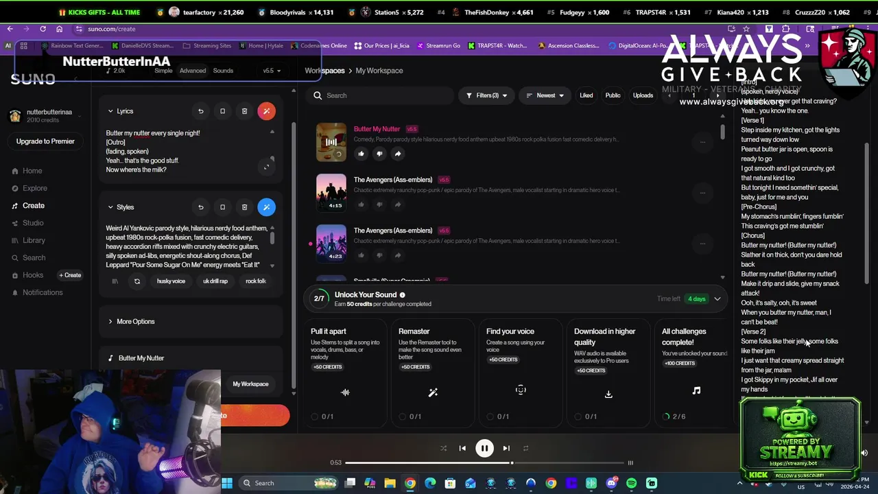Screen dimensions: 878x494
Task: Undo changes in the Lyrics section
Action: tap(201, 111)
